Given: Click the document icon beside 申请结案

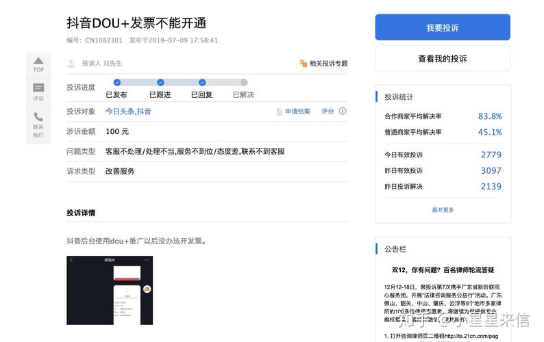Looking at the screenshot, I should (280, 111).
